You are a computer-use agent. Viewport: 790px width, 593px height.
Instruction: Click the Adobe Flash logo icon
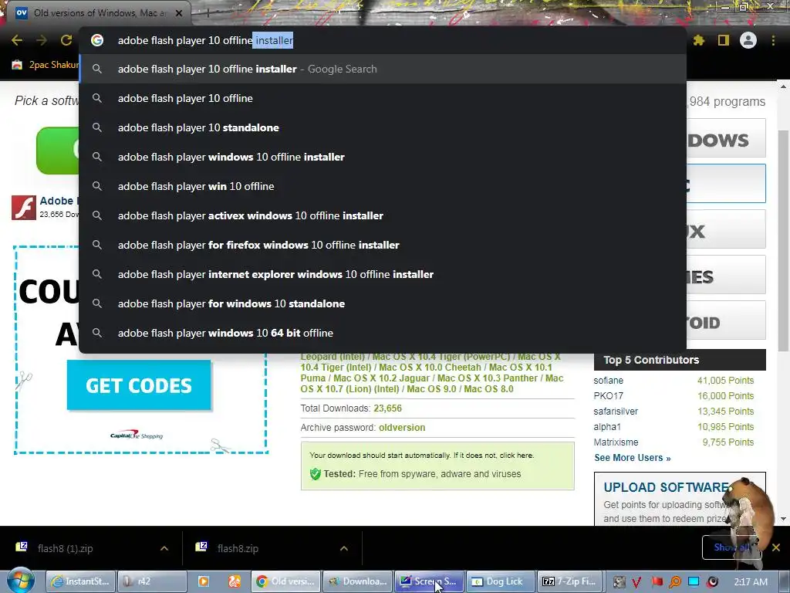24,208
